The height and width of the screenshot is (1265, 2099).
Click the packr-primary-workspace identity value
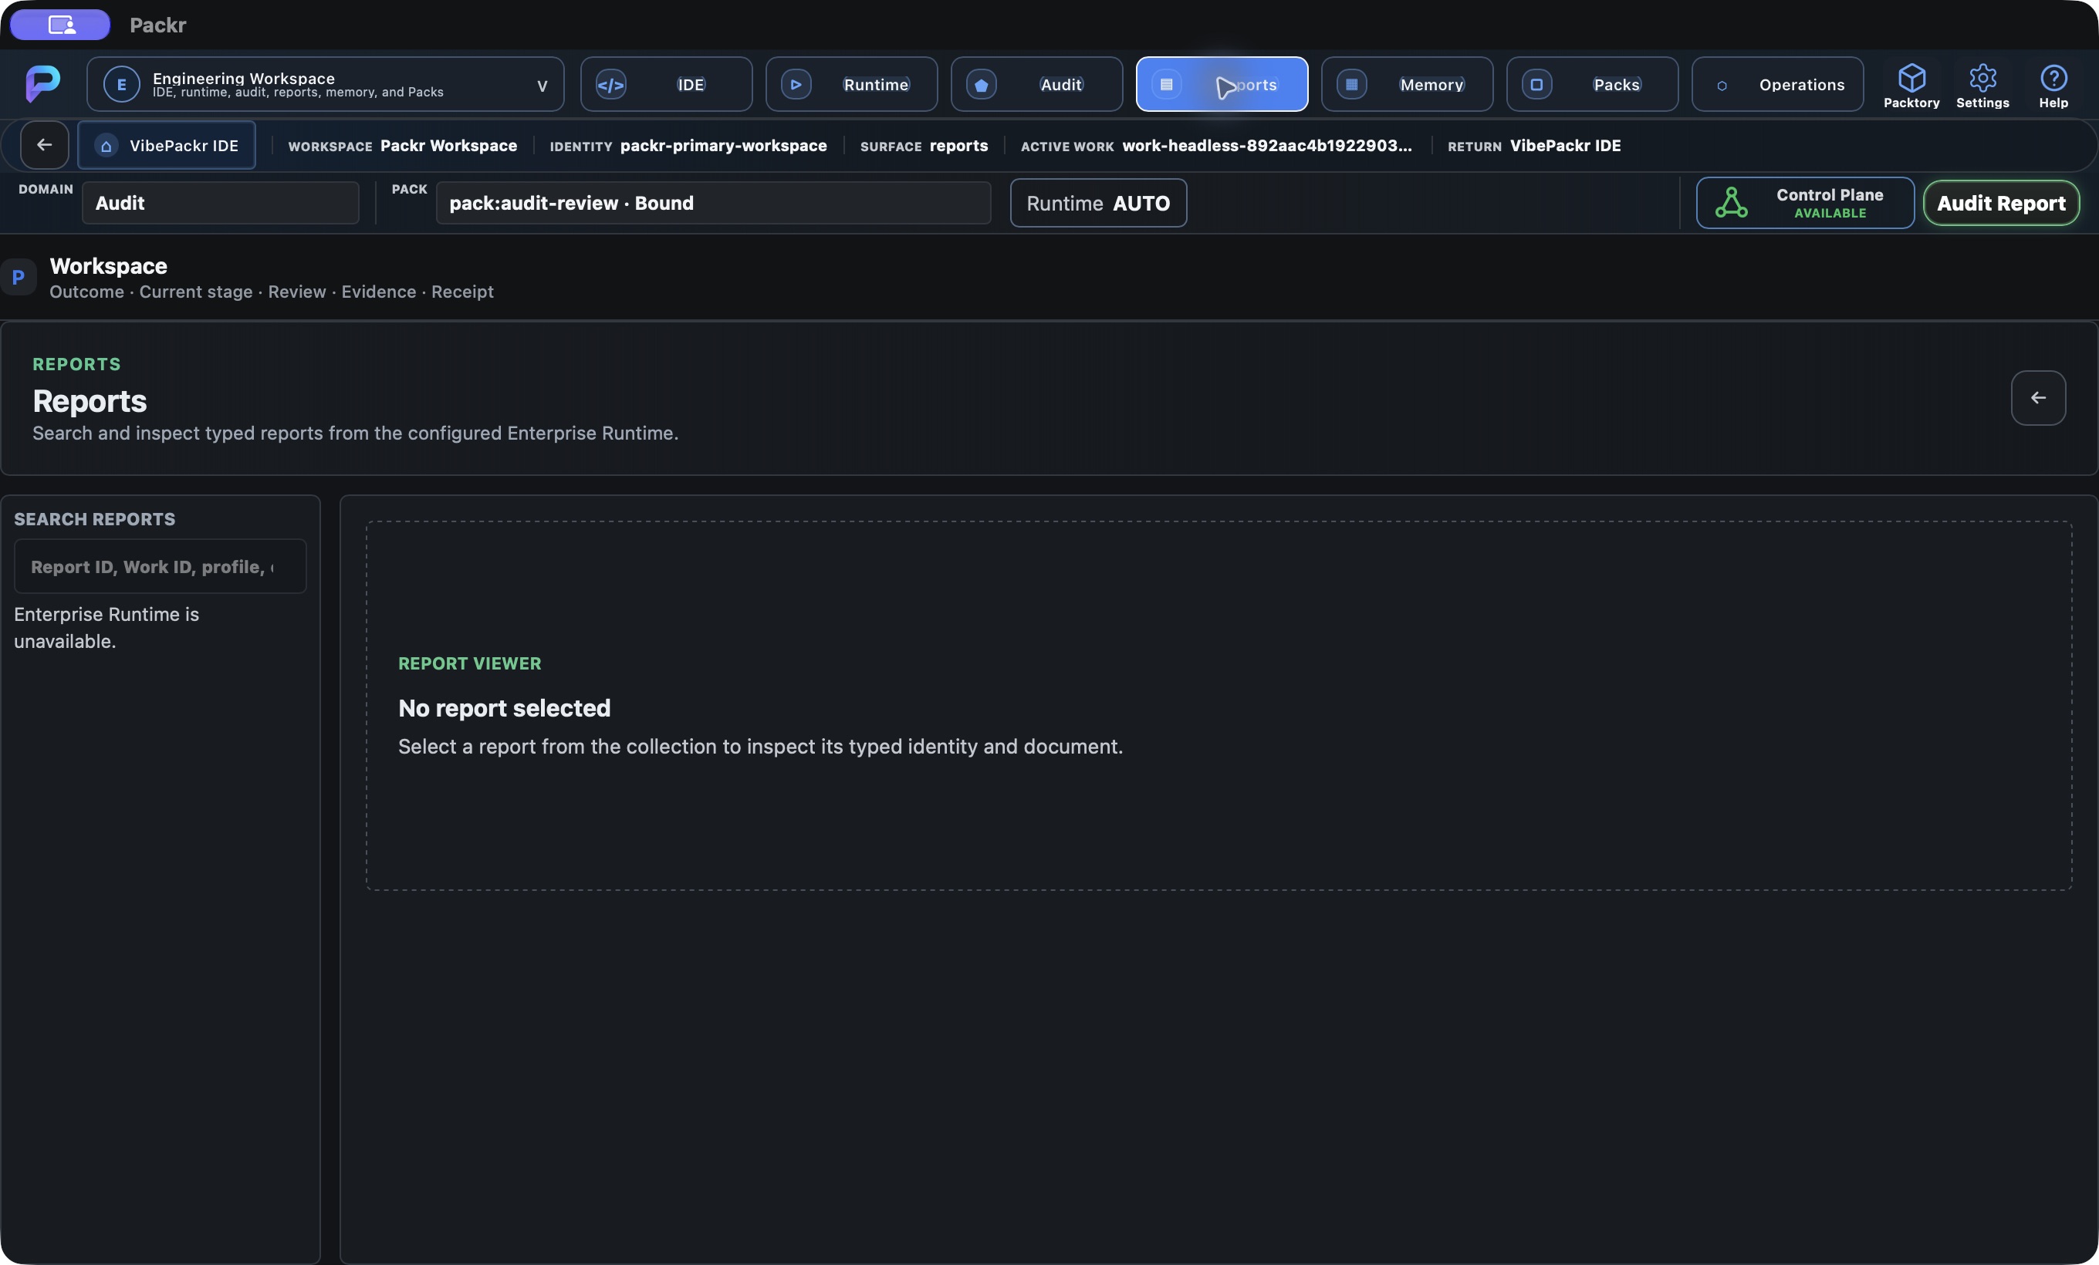coord(723,146)
